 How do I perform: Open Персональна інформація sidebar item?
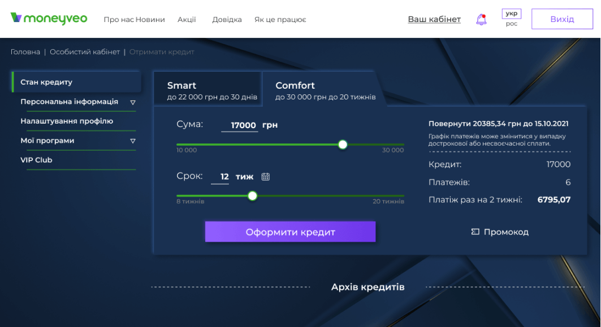pos(70,102)
